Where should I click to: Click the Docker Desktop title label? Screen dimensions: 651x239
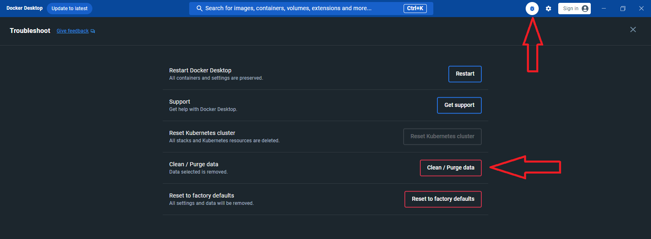(x=24, y=8)
